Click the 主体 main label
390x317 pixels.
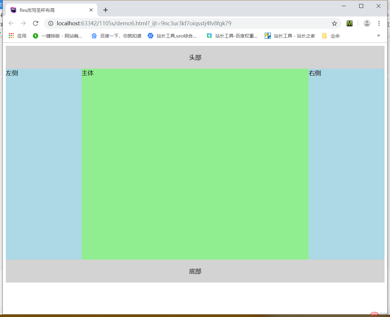[x=88, y=73]
